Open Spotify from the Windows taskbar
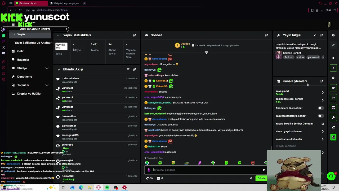The width and height of the screenshot is (339, 191). tap(107, 188)
